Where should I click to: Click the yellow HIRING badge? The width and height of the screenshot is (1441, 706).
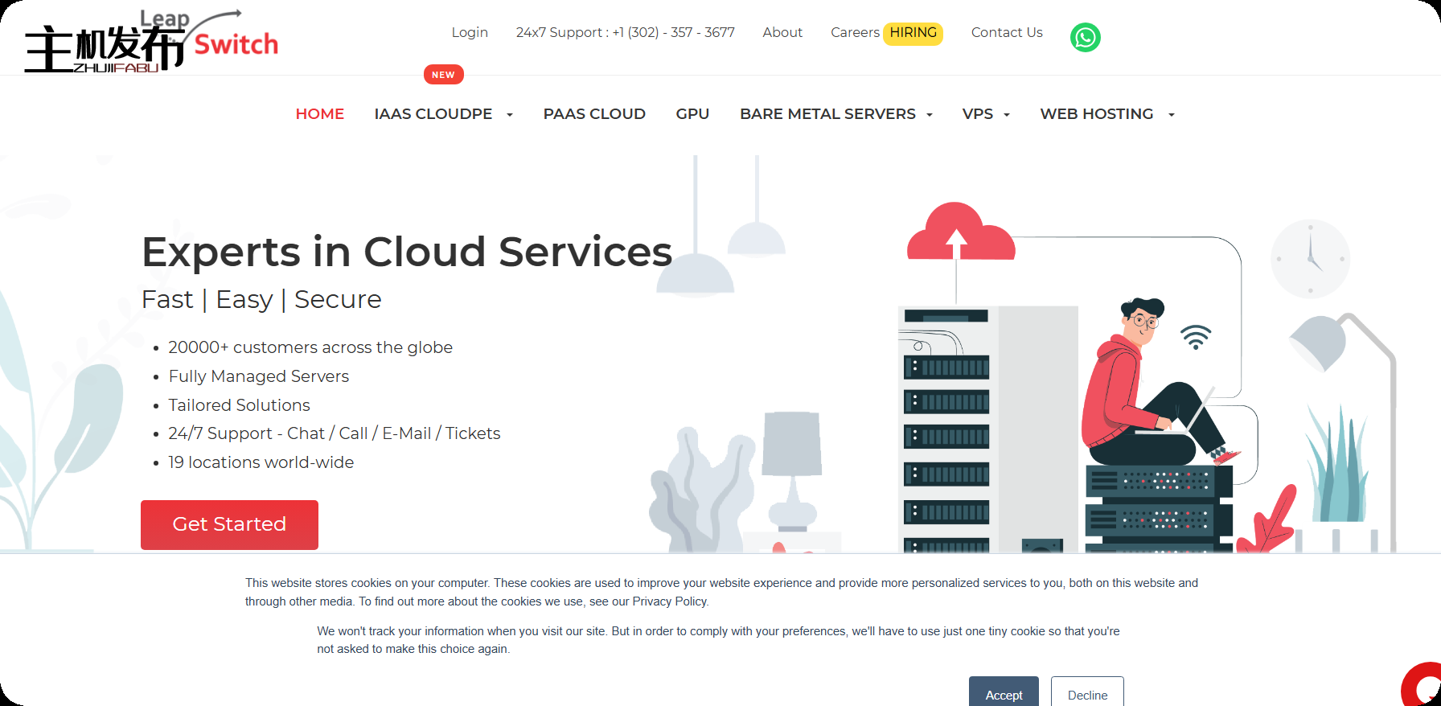(x=913, y=33)
